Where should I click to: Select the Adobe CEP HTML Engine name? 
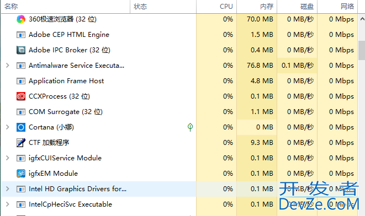coord(69,35)
